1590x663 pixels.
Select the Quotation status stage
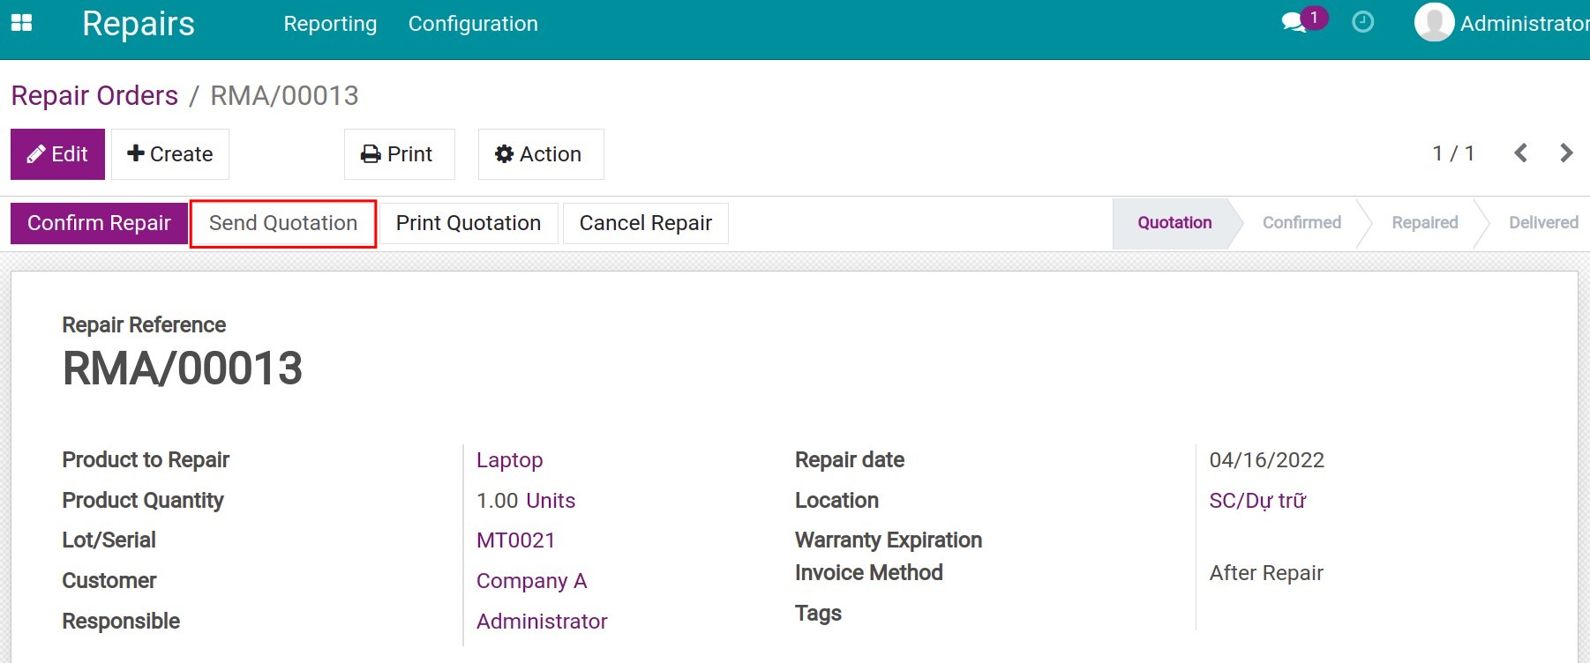pyautogui.click(x=1174, y=223)
